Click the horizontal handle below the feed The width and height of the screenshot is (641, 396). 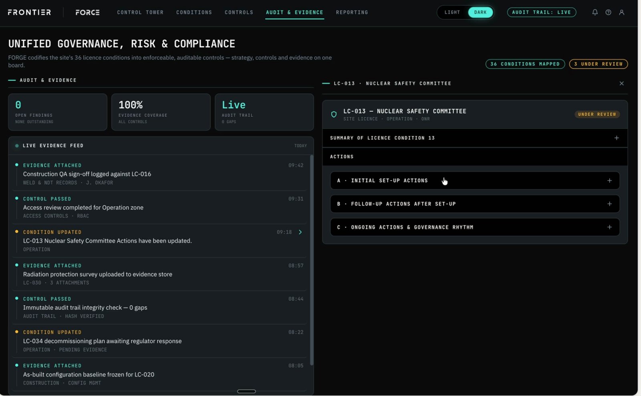[246, 391]
